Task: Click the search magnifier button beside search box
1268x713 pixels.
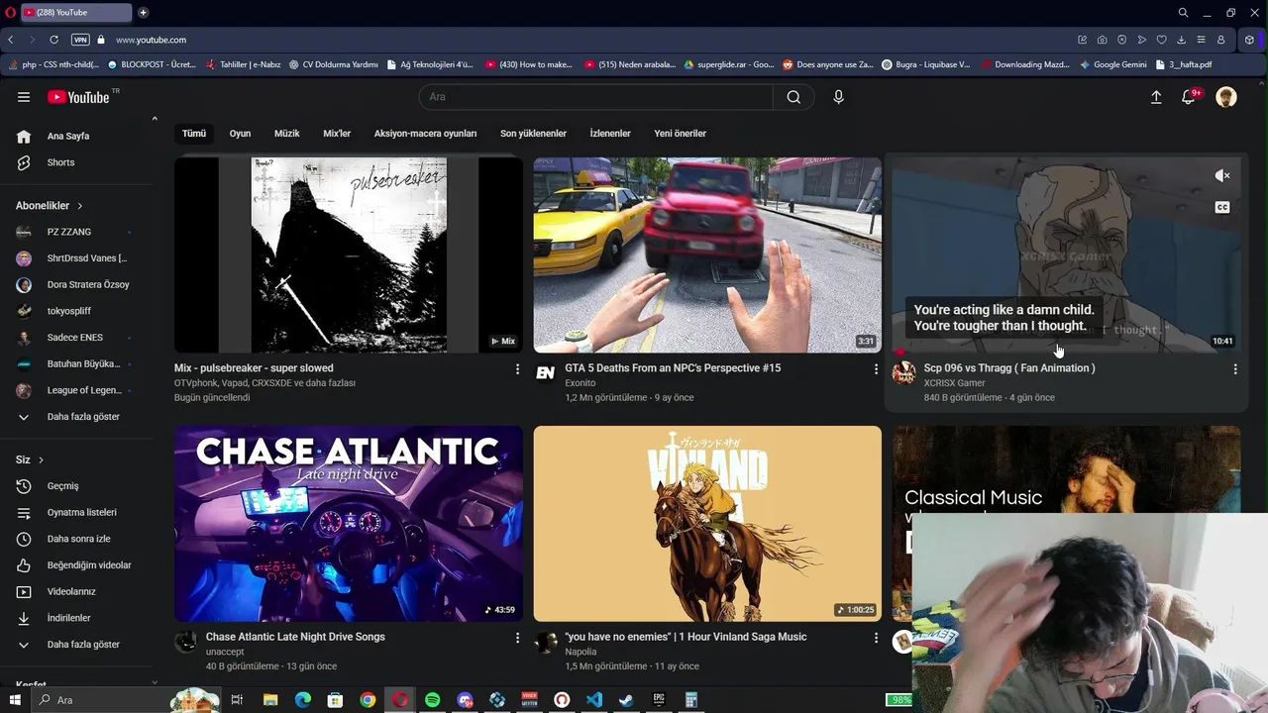Action: coord(793,97)
